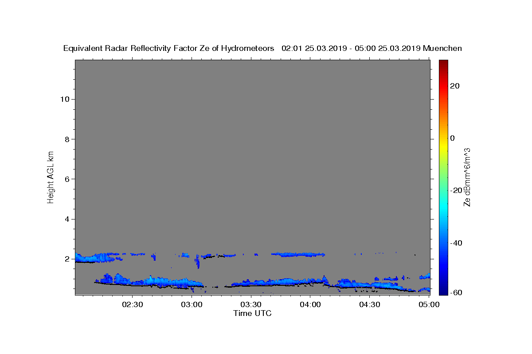The width and height of the screenshot is (532, 354).
Task: Click the 05:00 time tick label
Action: [x=429, y=304]
